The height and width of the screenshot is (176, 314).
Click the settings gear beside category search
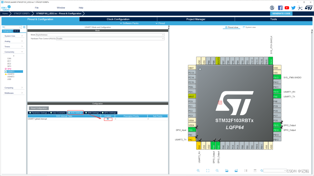[x=24, y=27]
